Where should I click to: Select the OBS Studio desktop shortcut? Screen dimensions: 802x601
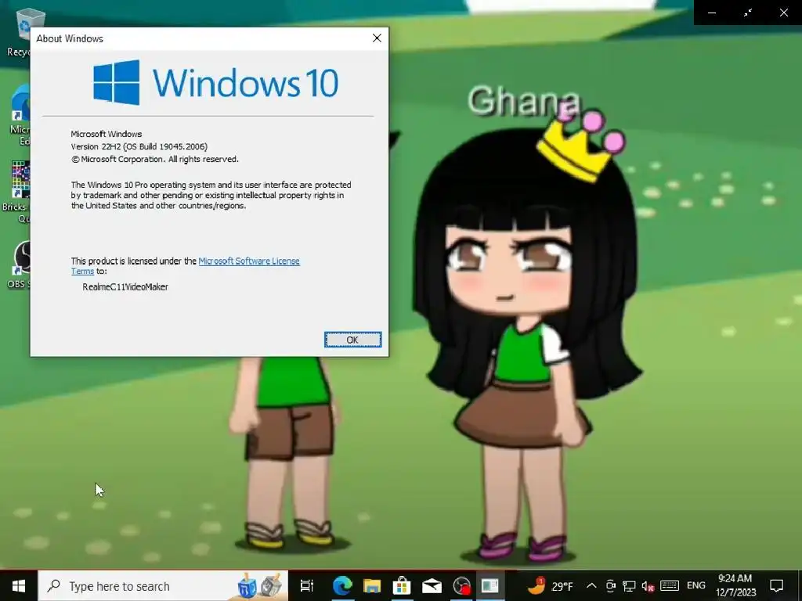tap(19, 265)
